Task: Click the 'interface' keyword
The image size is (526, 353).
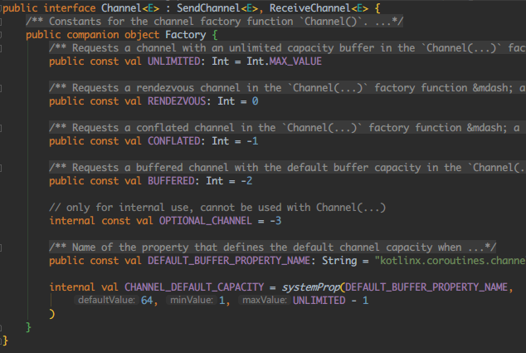Action: pos(70,7)
